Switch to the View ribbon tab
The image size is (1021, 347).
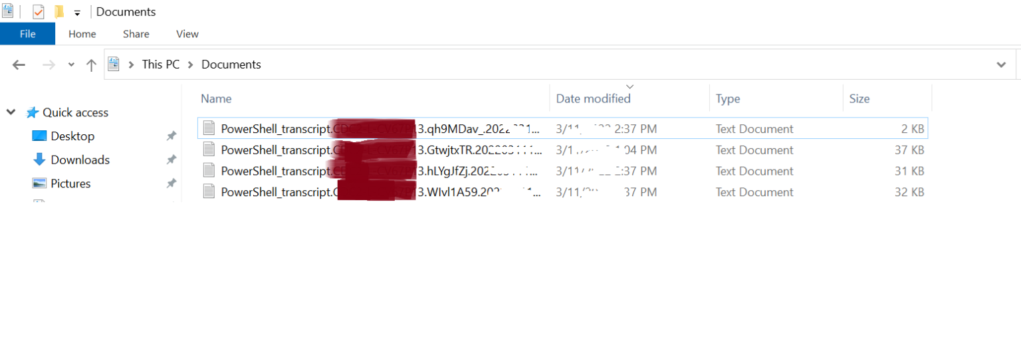(187, 34)
